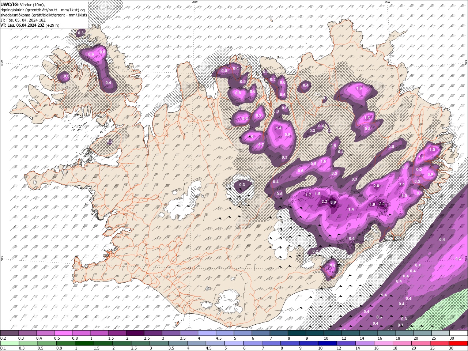Click the '3.0' precipitation peak value
Image resolution: width=468 pixels, height=351 pixels.
[x=333, y=202]
